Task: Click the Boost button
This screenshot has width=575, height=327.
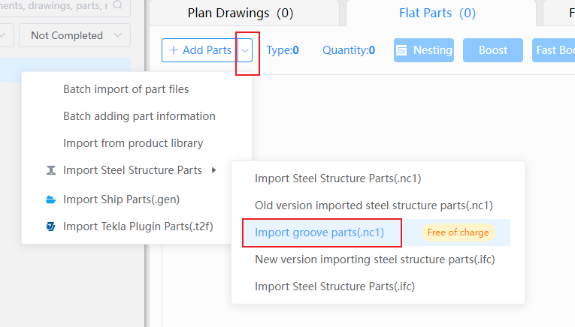Action: (x=493, y=50)
